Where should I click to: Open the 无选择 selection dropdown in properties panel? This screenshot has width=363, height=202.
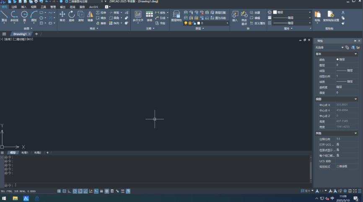pos(329,48)
